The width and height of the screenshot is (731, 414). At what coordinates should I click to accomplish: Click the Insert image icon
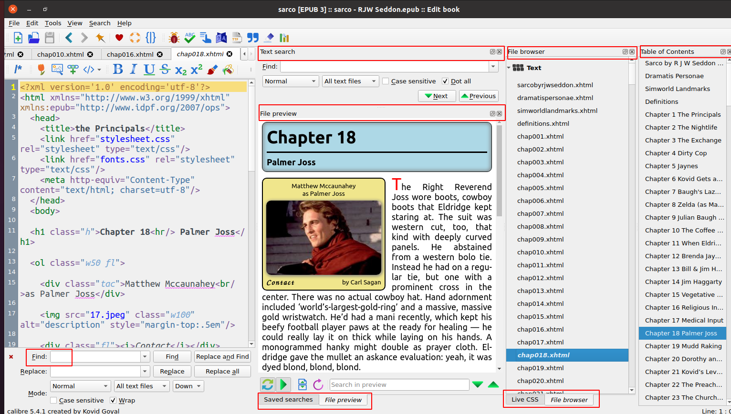[x=57, y=70]
